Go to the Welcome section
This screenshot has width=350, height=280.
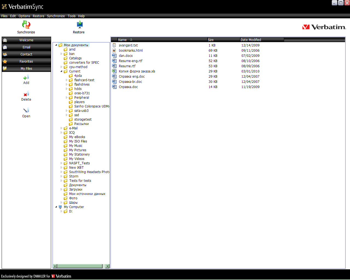click(26, 40)
